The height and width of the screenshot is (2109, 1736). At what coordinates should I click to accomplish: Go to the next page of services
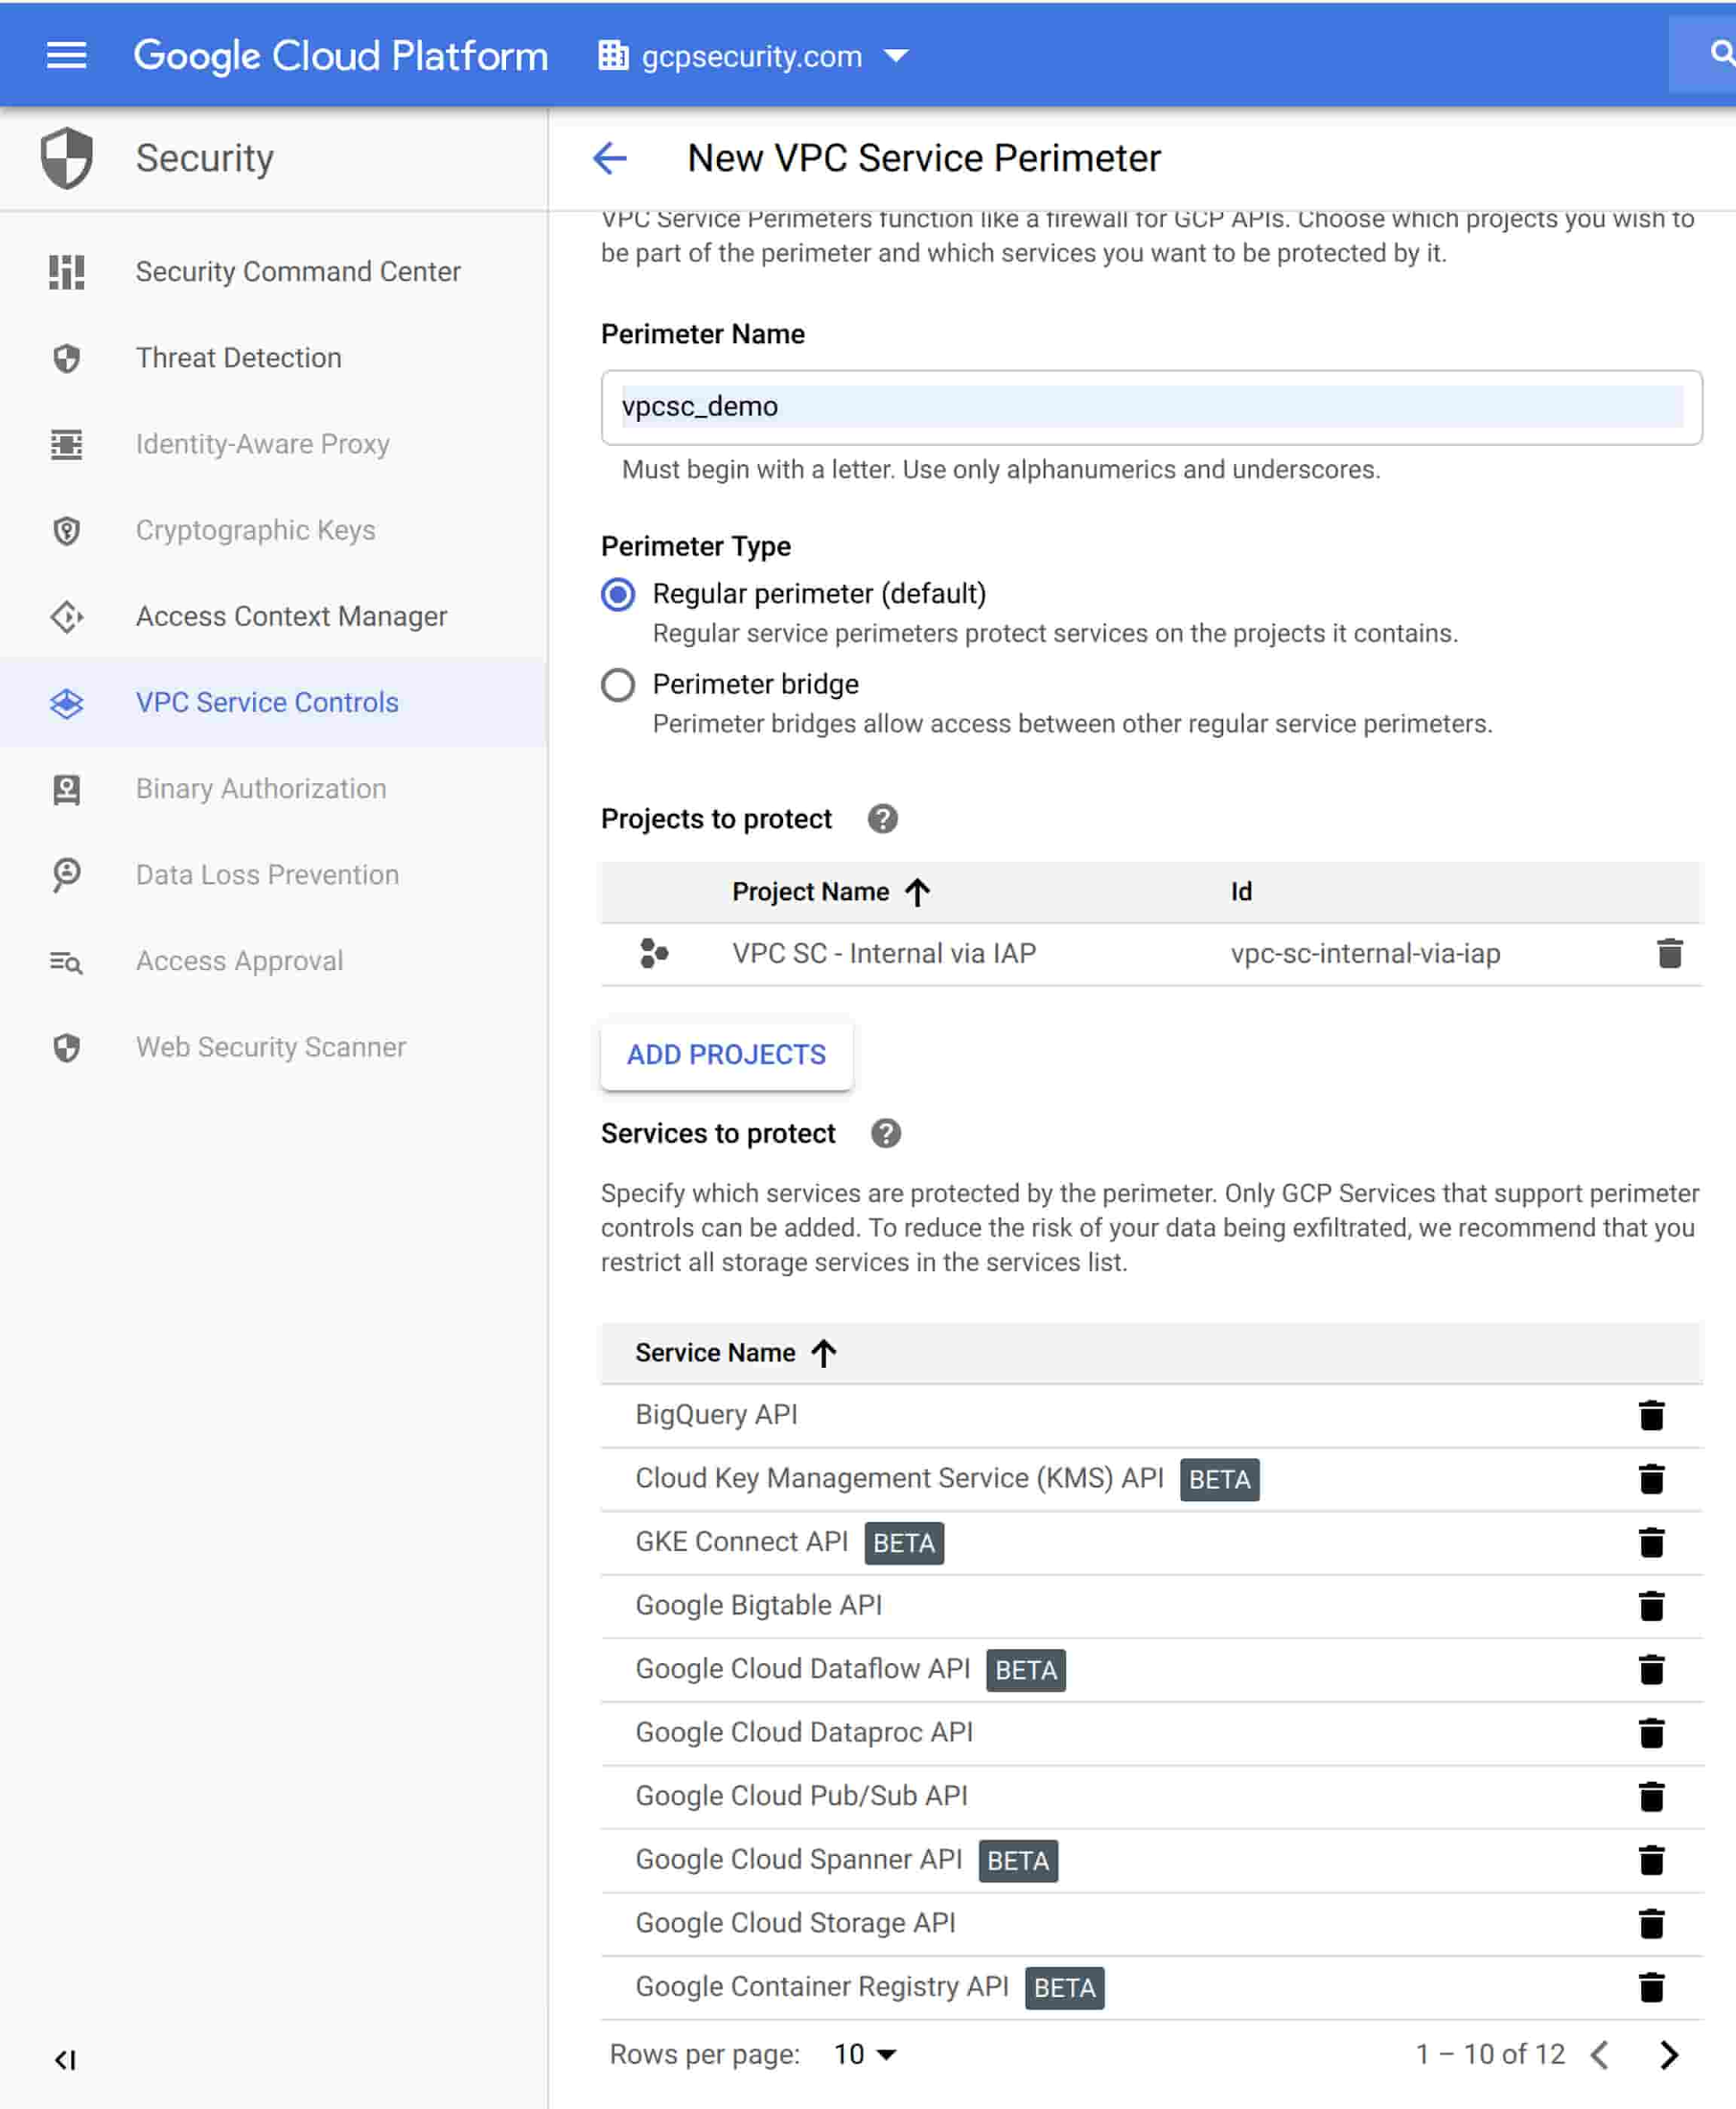[x=1668, y=2054]
